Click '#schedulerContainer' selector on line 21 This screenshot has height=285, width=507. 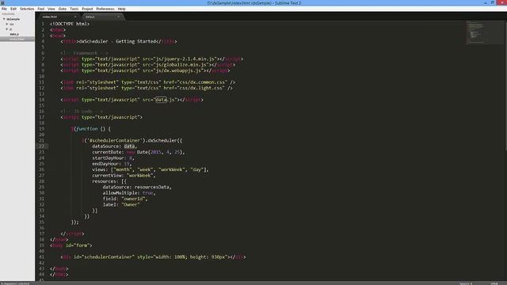(115, 141)
